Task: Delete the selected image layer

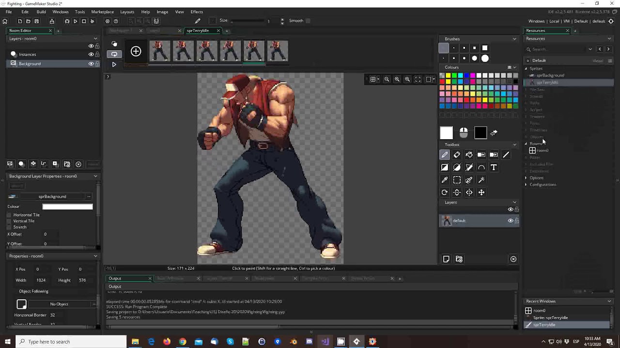Action: click(513, 259)
